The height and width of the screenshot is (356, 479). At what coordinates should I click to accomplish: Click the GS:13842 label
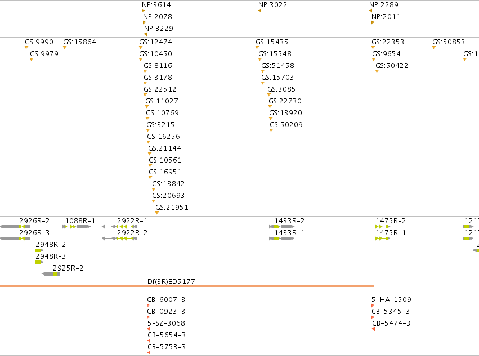[x=169, y=184]
